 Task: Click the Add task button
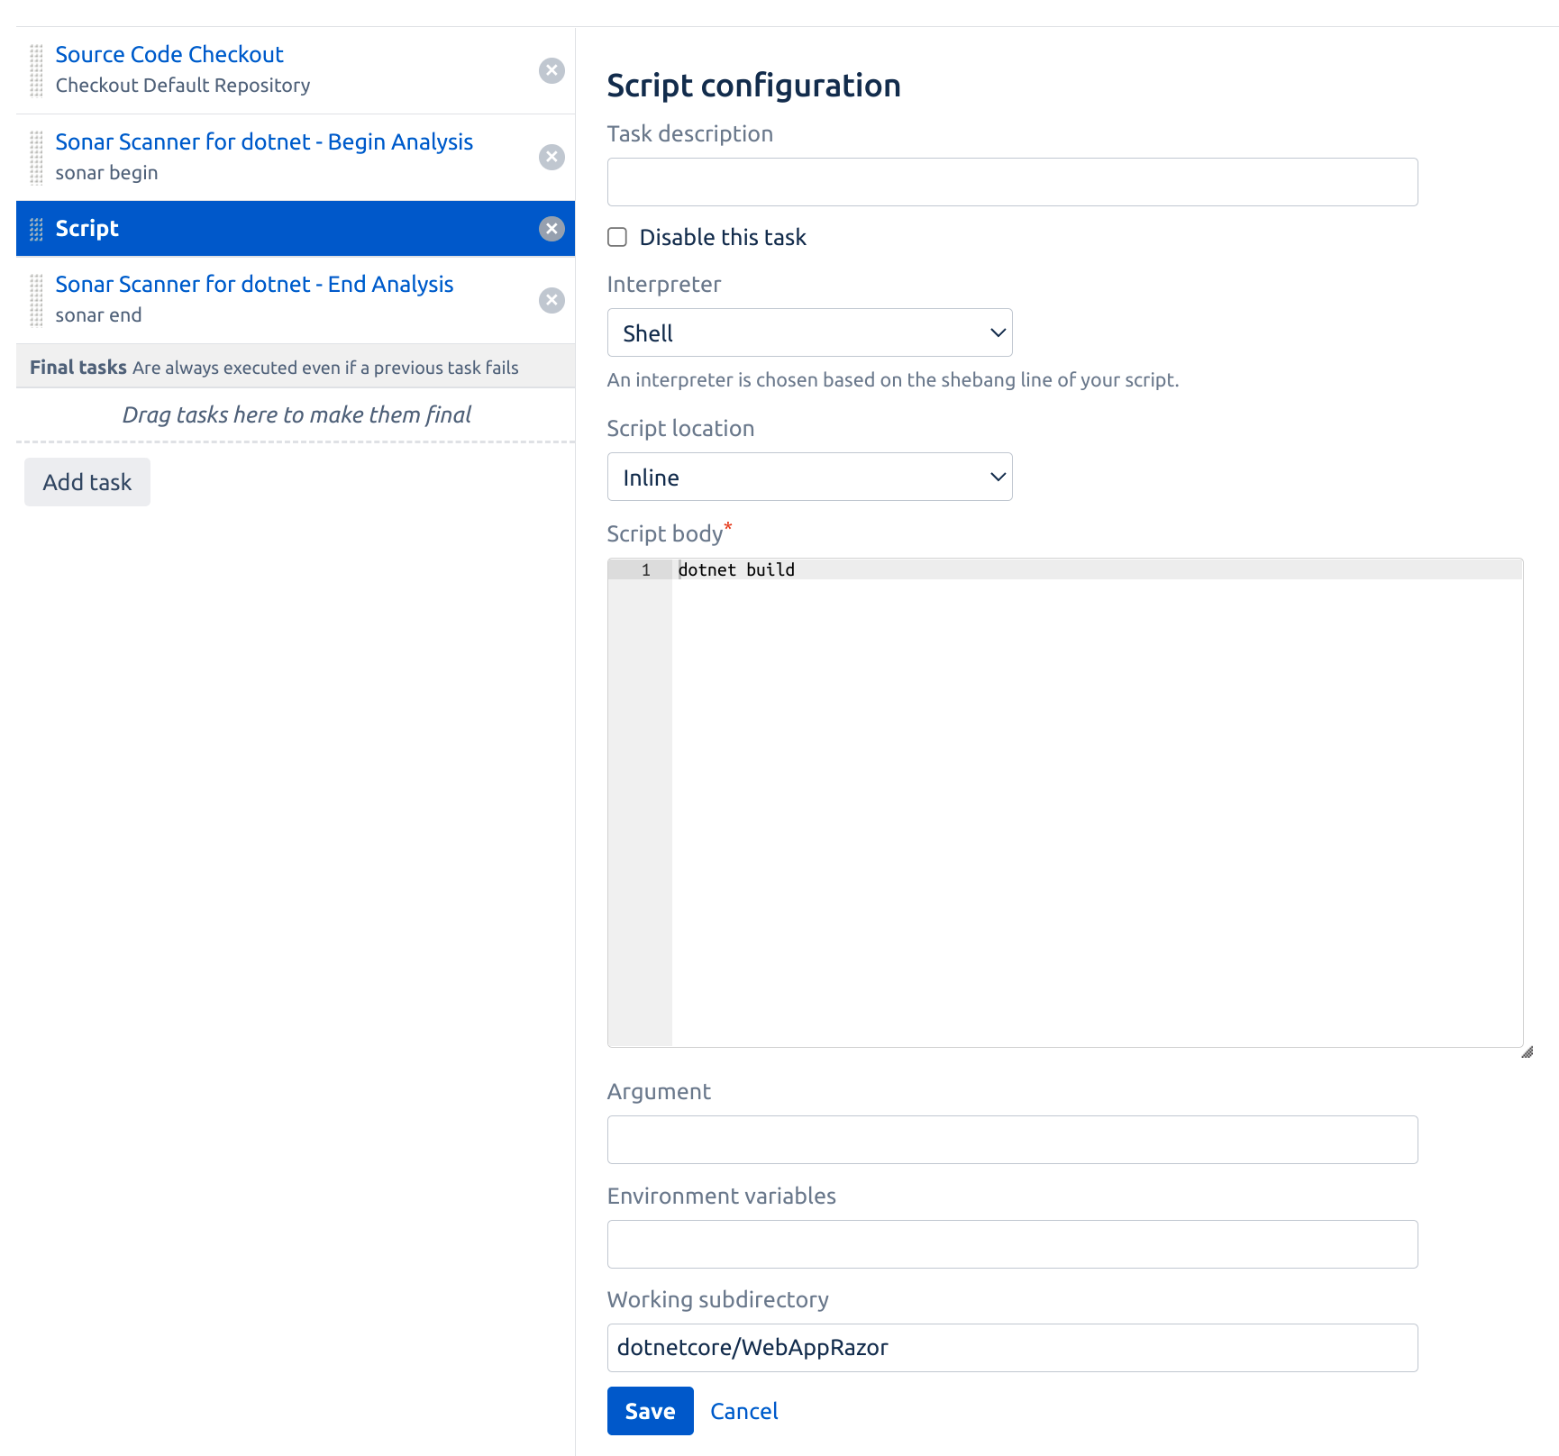pos(87,482)
